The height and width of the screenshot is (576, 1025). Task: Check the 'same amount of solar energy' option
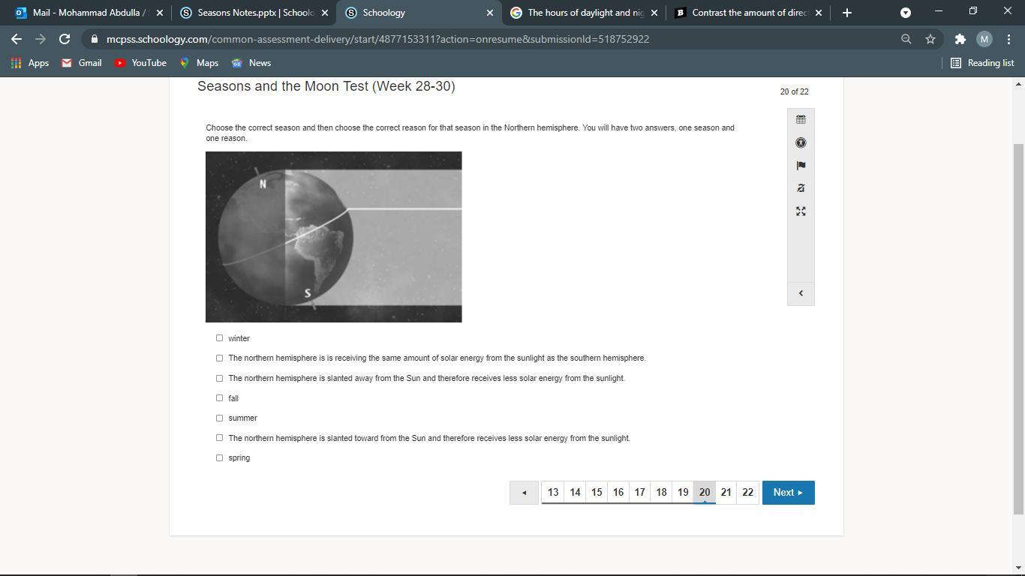(x=219, y=358)
